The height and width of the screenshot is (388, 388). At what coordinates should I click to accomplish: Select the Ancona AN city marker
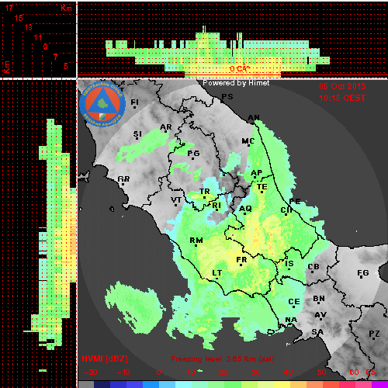point(254,118)
